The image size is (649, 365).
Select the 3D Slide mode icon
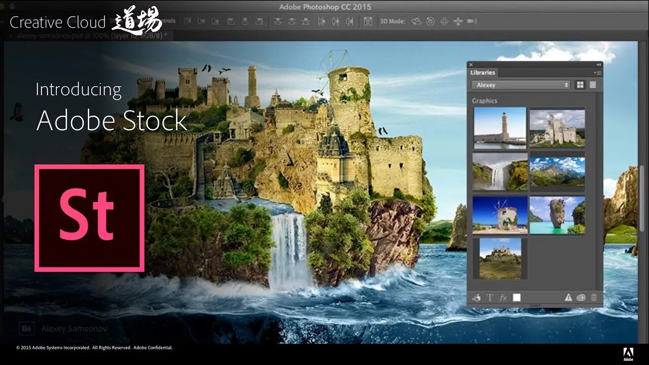[x=458, y=21]
